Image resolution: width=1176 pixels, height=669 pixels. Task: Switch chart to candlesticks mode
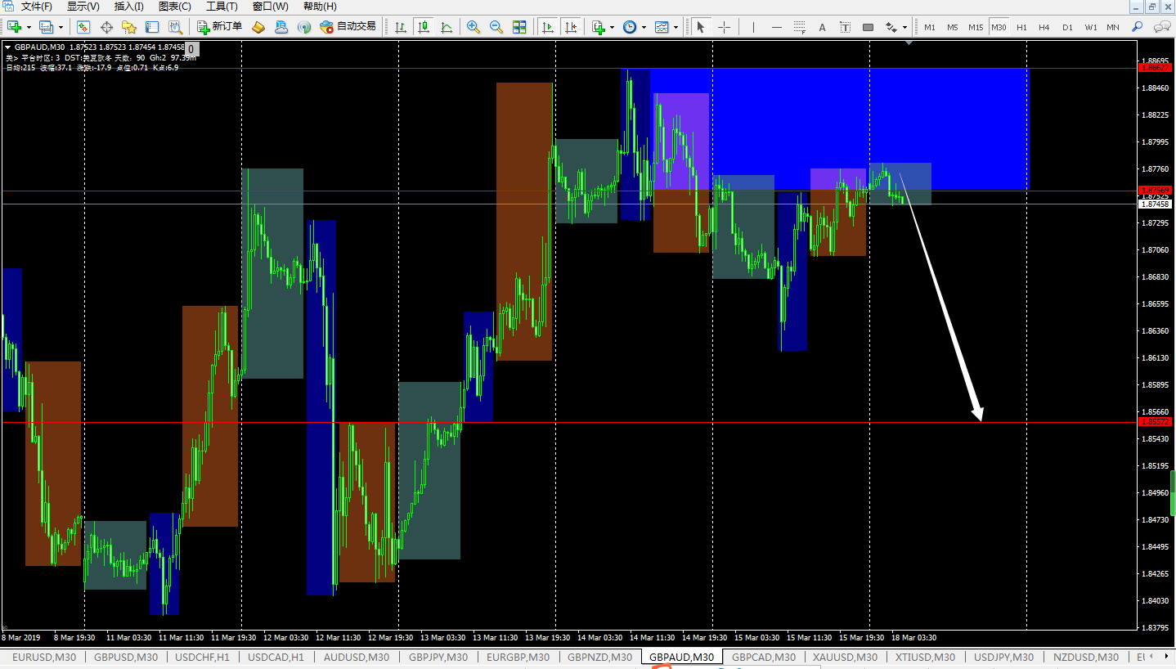tap(424, 27)
